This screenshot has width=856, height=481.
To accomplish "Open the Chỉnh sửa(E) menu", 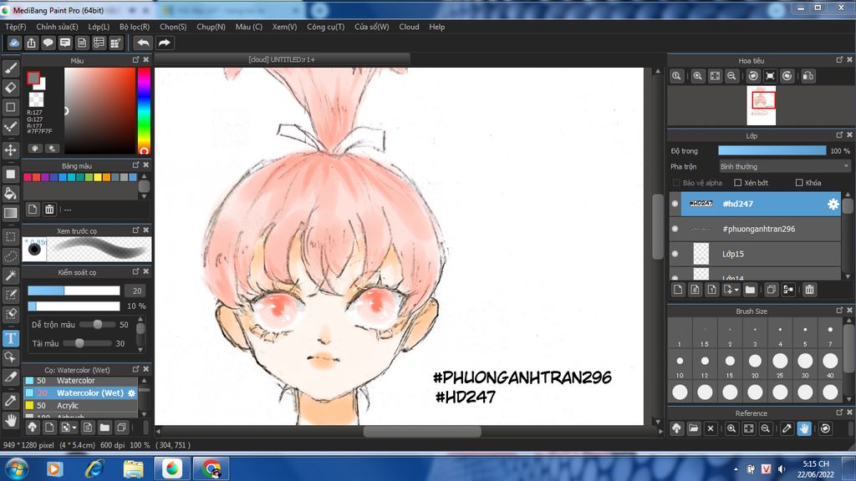I will pyautogui.click(x=57, y=27).
